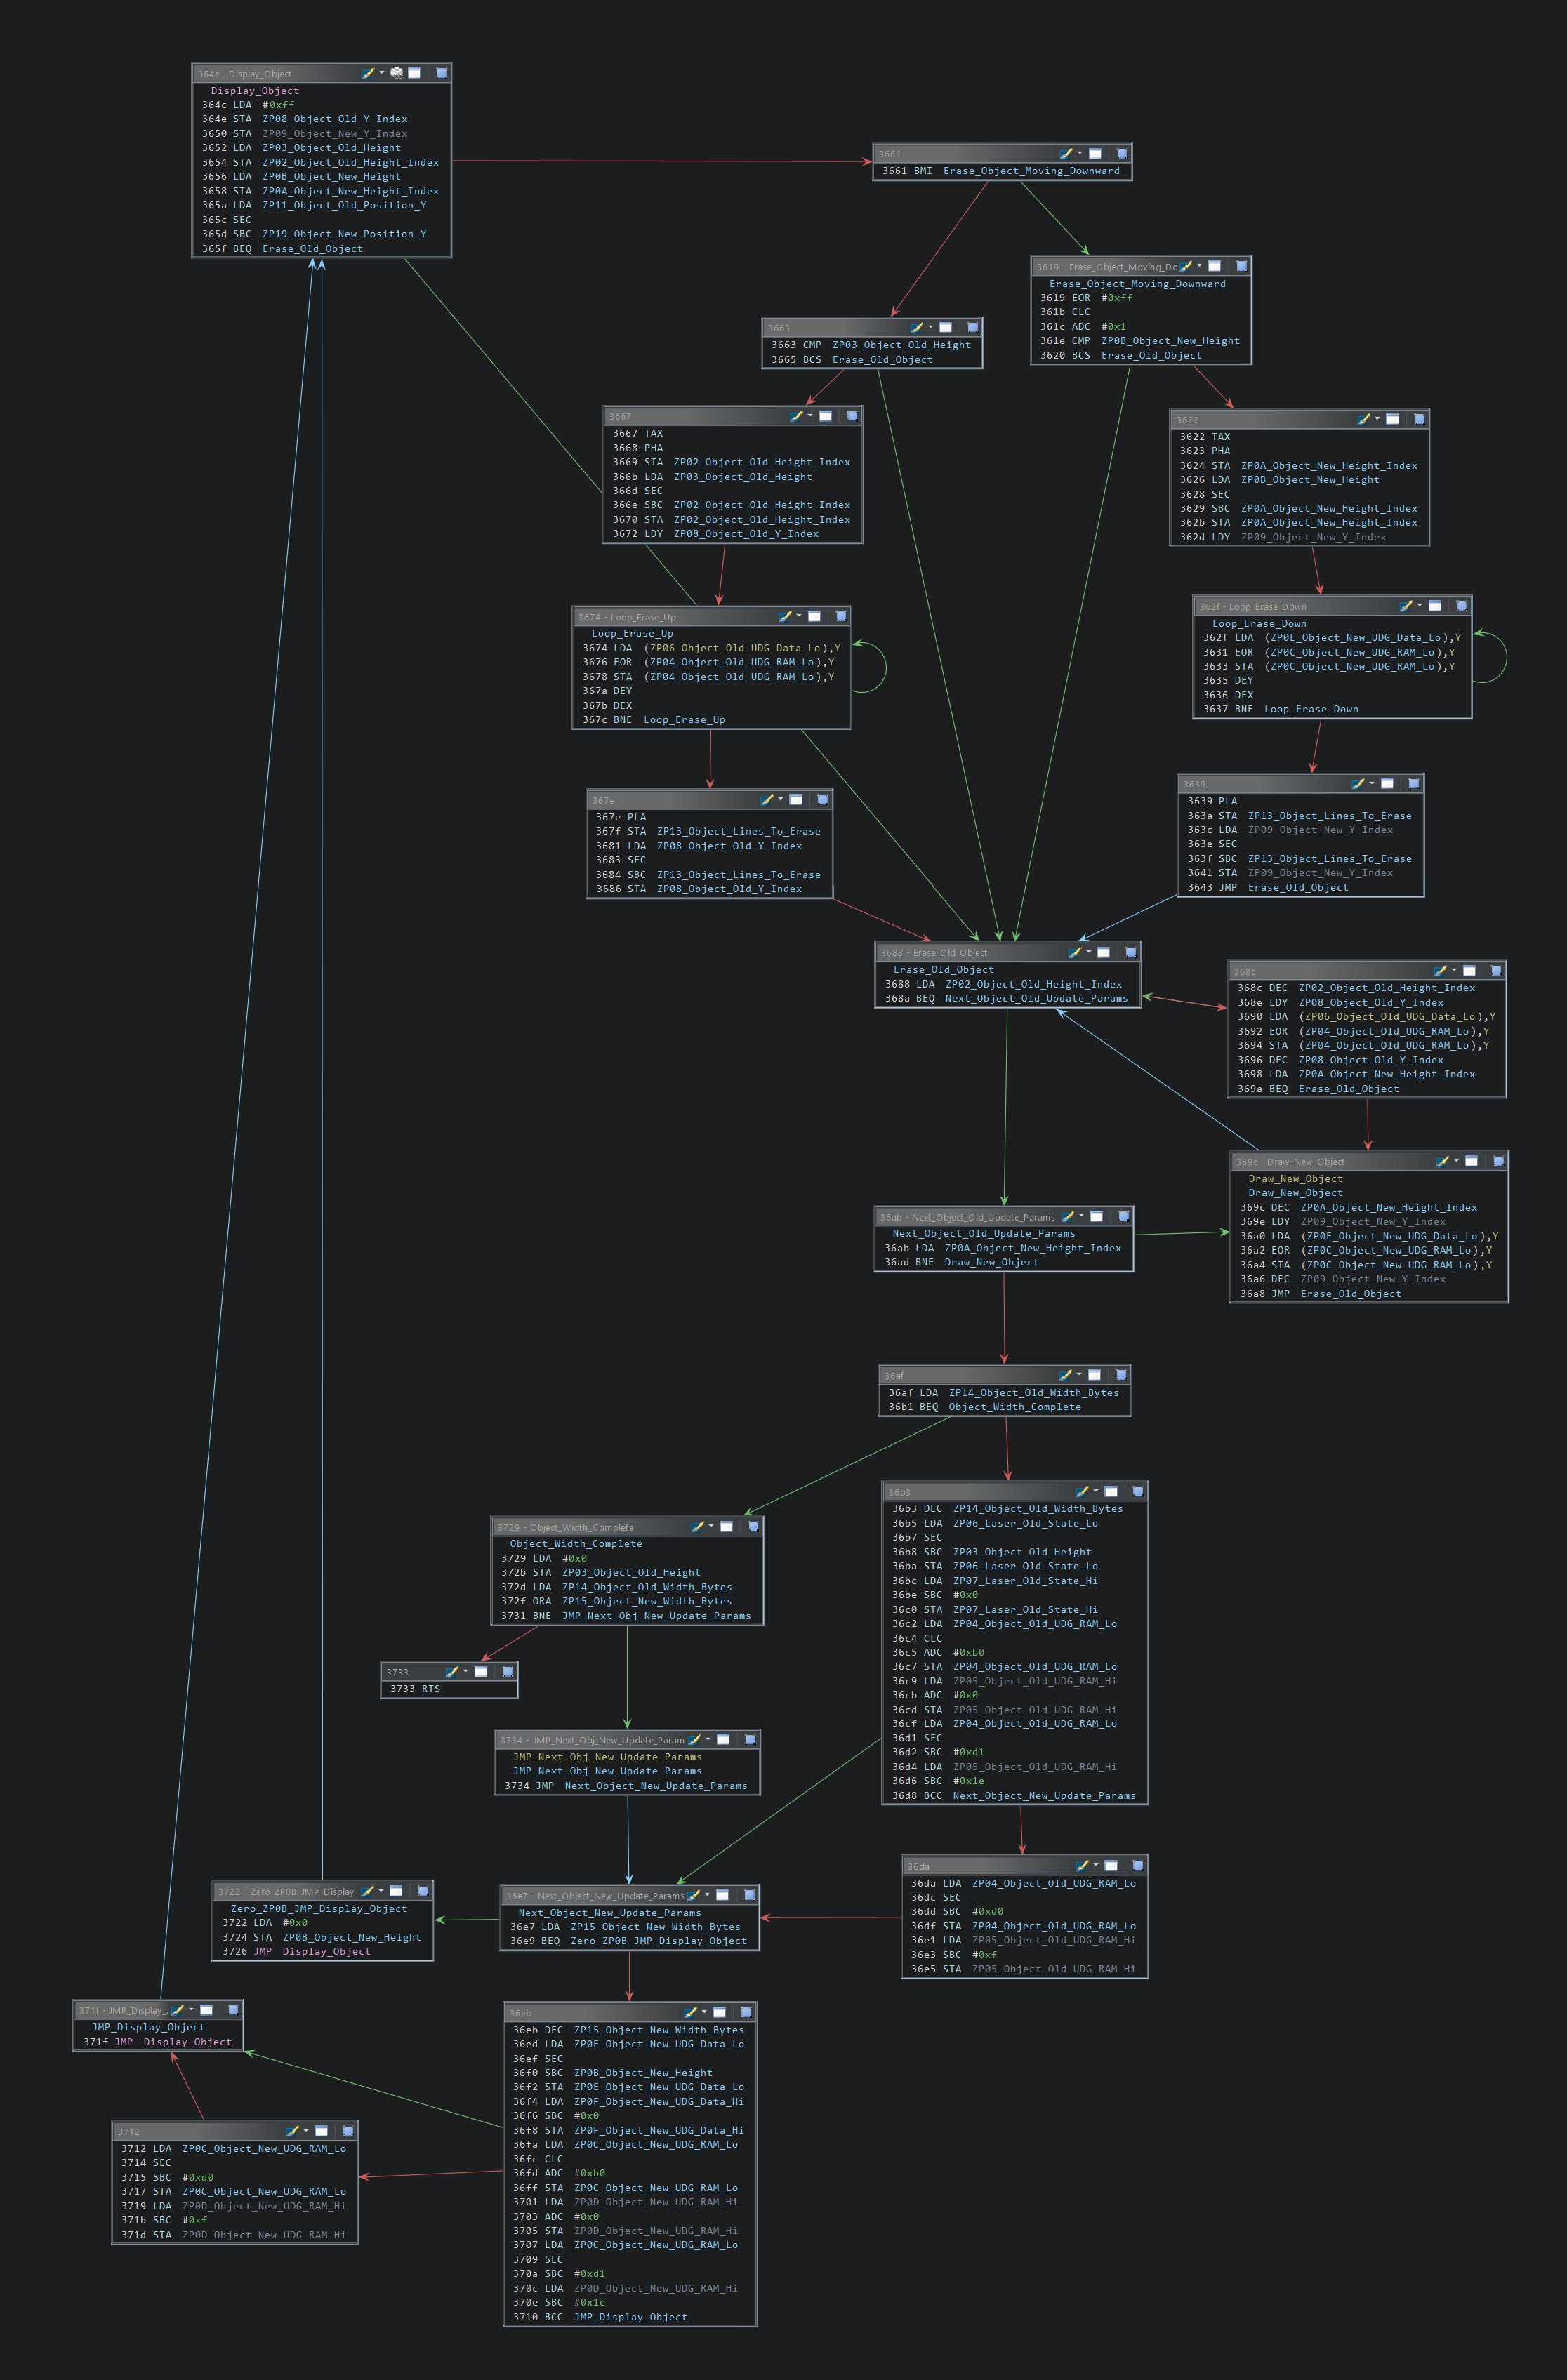
Task: Click the color brush on block 3734 JMP_Next_Obj_New_Update_Params
Action: click(x=694, y=1739)
